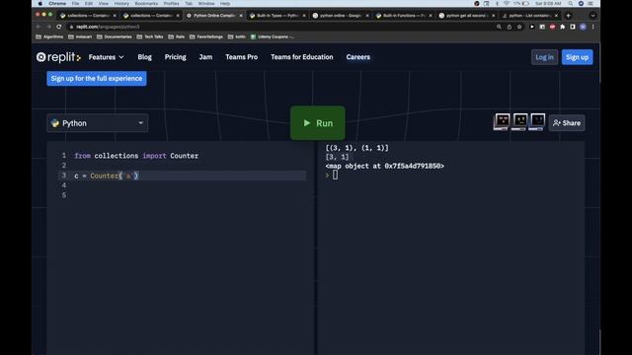This screenshot has width=632, height=355.
Task: Switch to the Built-in Types browser tab
Action: click(x=276, y=16)
